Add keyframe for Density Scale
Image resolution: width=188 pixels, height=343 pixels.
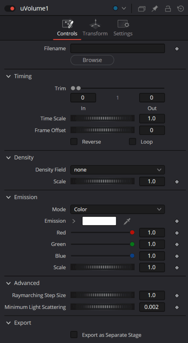(x=177, y=182)
